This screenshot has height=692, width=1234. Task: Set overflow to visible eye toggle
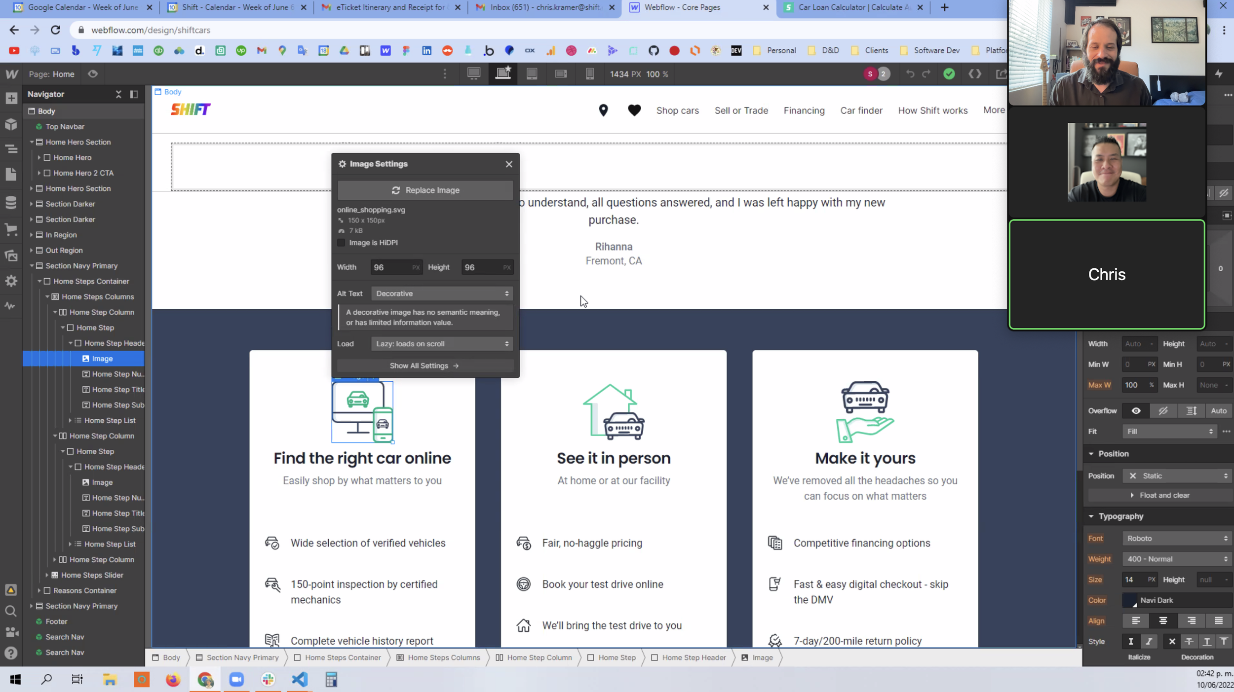1136,411
